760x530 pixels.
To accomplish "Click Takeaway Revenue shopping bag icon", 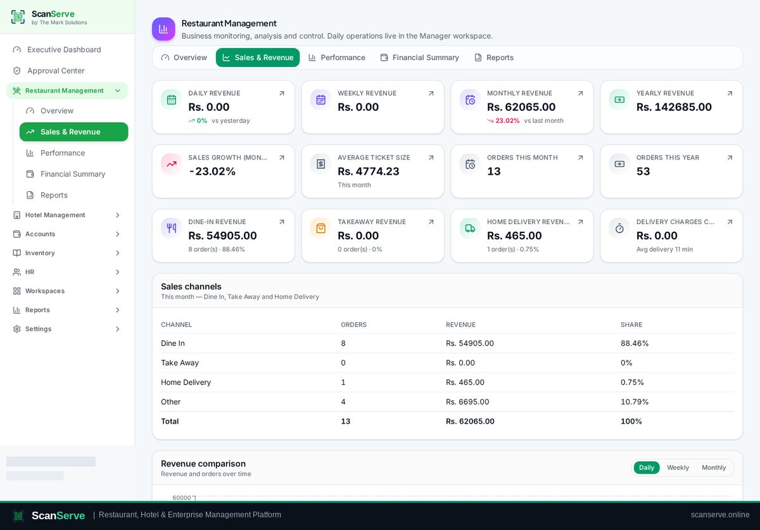I will (320, 228).
